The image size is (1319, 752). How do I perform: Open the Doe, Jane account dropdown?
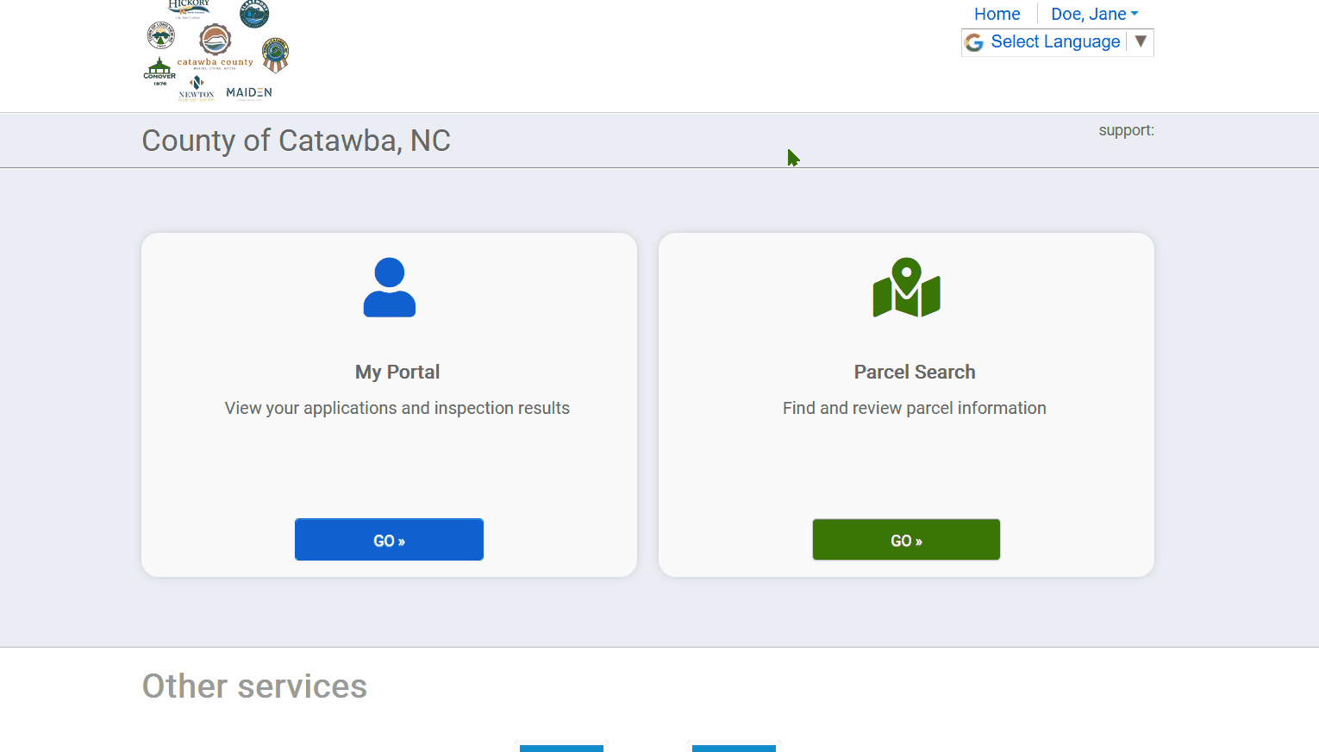(x=1094, y=14)
